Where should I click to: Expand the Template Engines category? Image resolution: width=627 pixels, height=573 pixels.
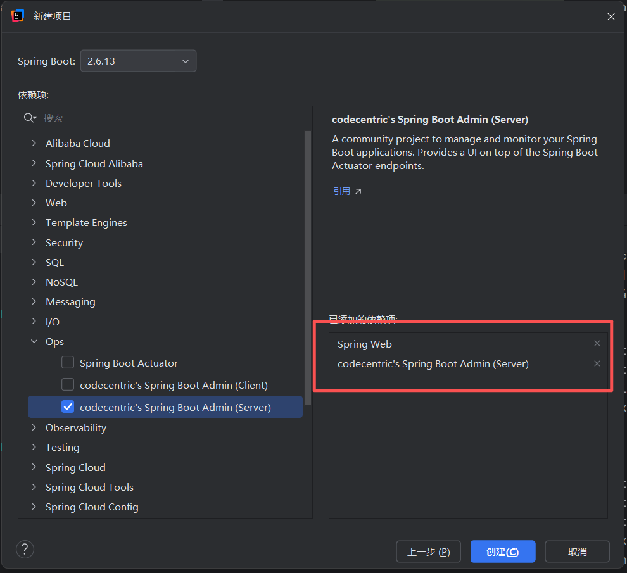[x=34, y=222]
